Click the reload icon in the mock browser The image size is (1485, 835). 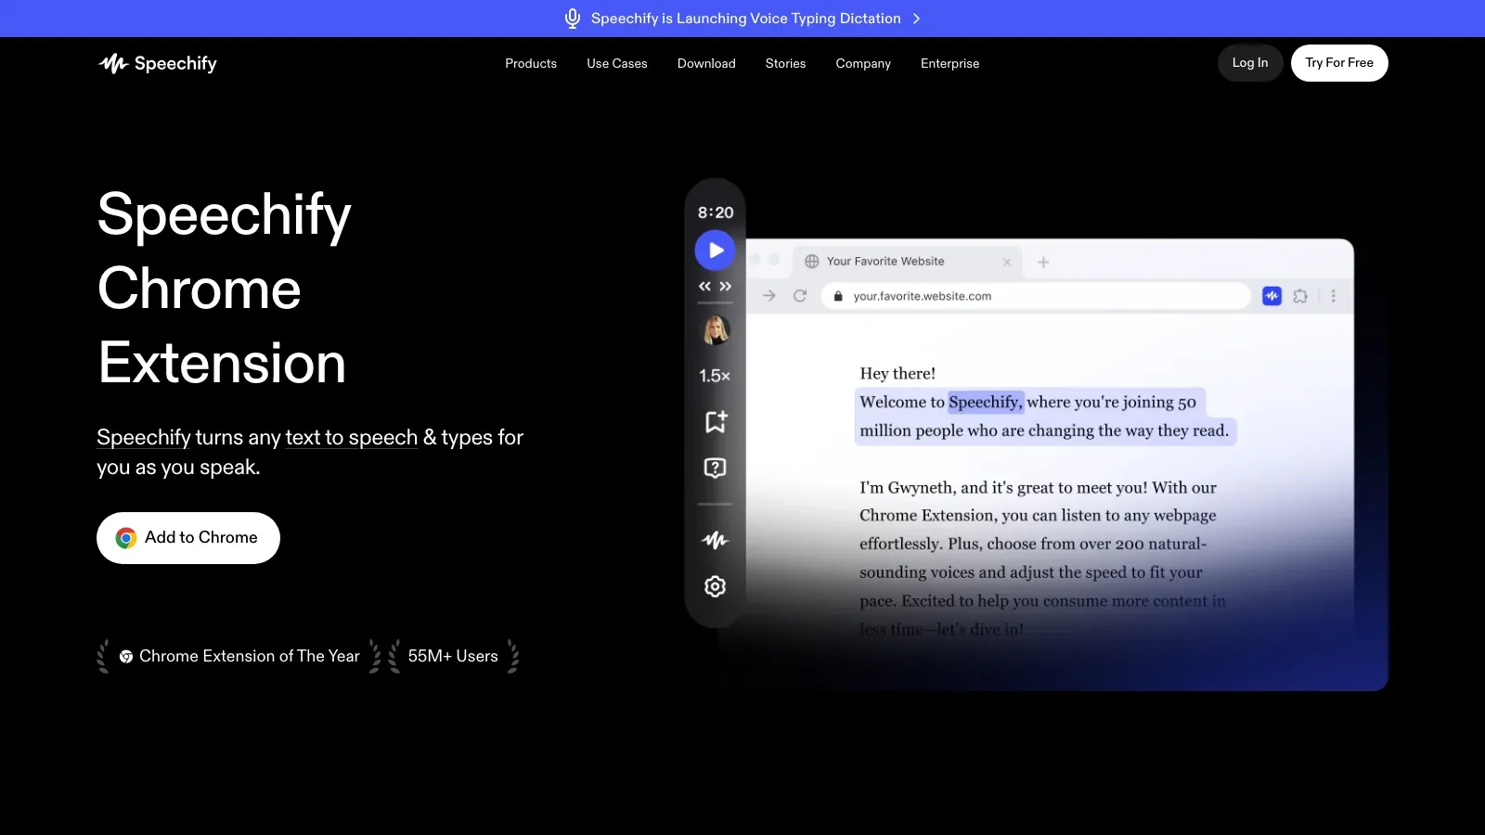coord(800,296)
